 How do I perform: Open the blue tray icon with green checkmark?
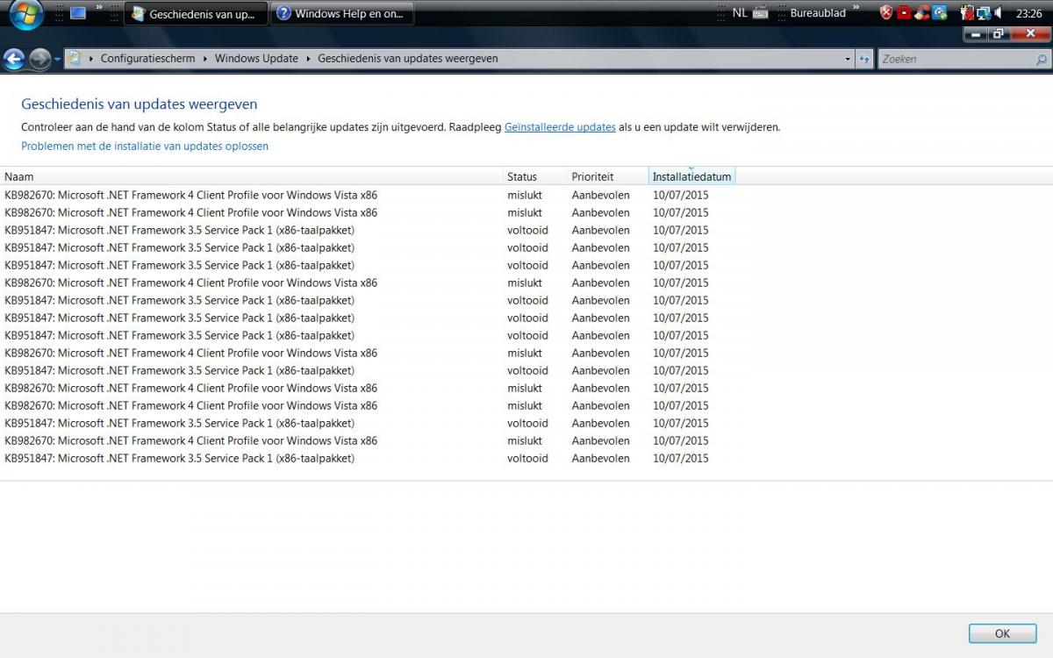(x=940, y=13)
